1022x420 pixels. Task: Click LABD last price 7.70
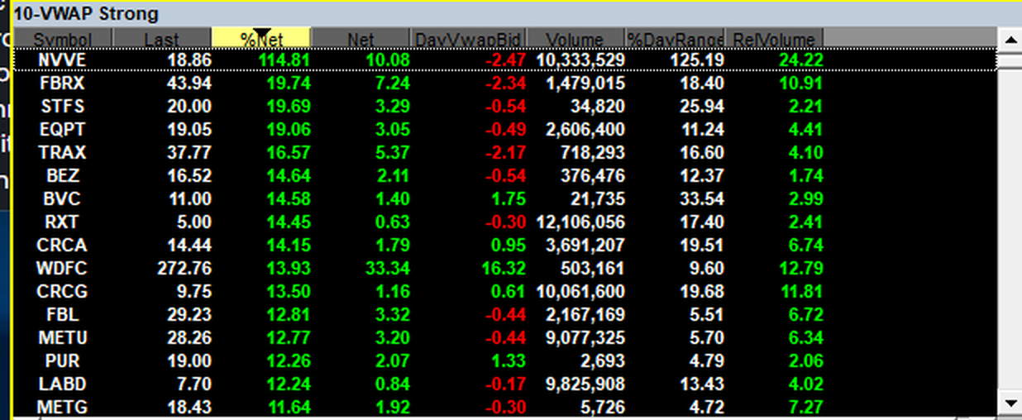point(194,384)
